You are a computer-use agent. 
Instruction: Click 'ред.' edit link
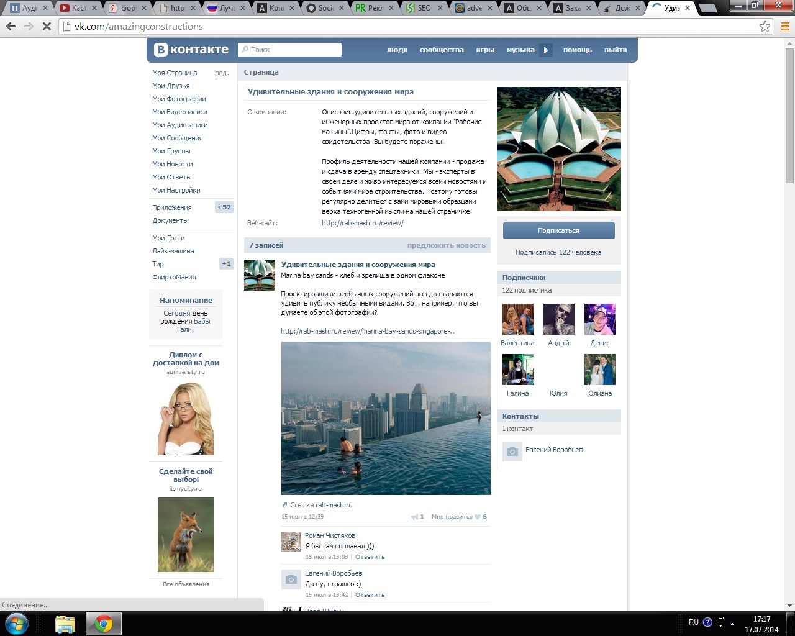(222, 73)
